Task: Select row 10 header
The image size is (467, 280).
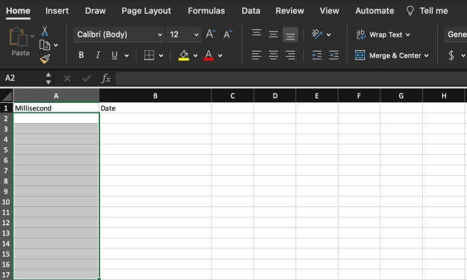Action: [6, 202]
